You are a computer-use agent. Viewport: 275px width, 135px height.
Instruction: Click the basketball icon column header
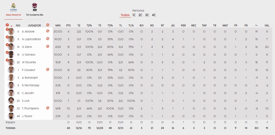tap(48, 25)
